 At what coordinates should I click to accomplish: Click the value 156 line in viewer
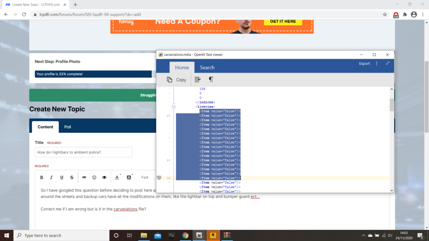click(x=202, y=89)
